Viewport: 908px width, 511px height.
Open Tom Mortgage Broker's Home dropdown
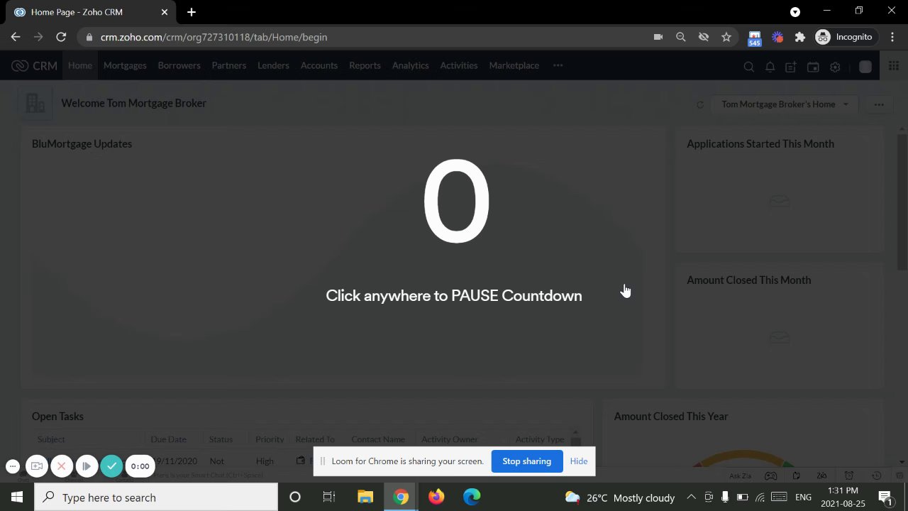pos(785,104)
